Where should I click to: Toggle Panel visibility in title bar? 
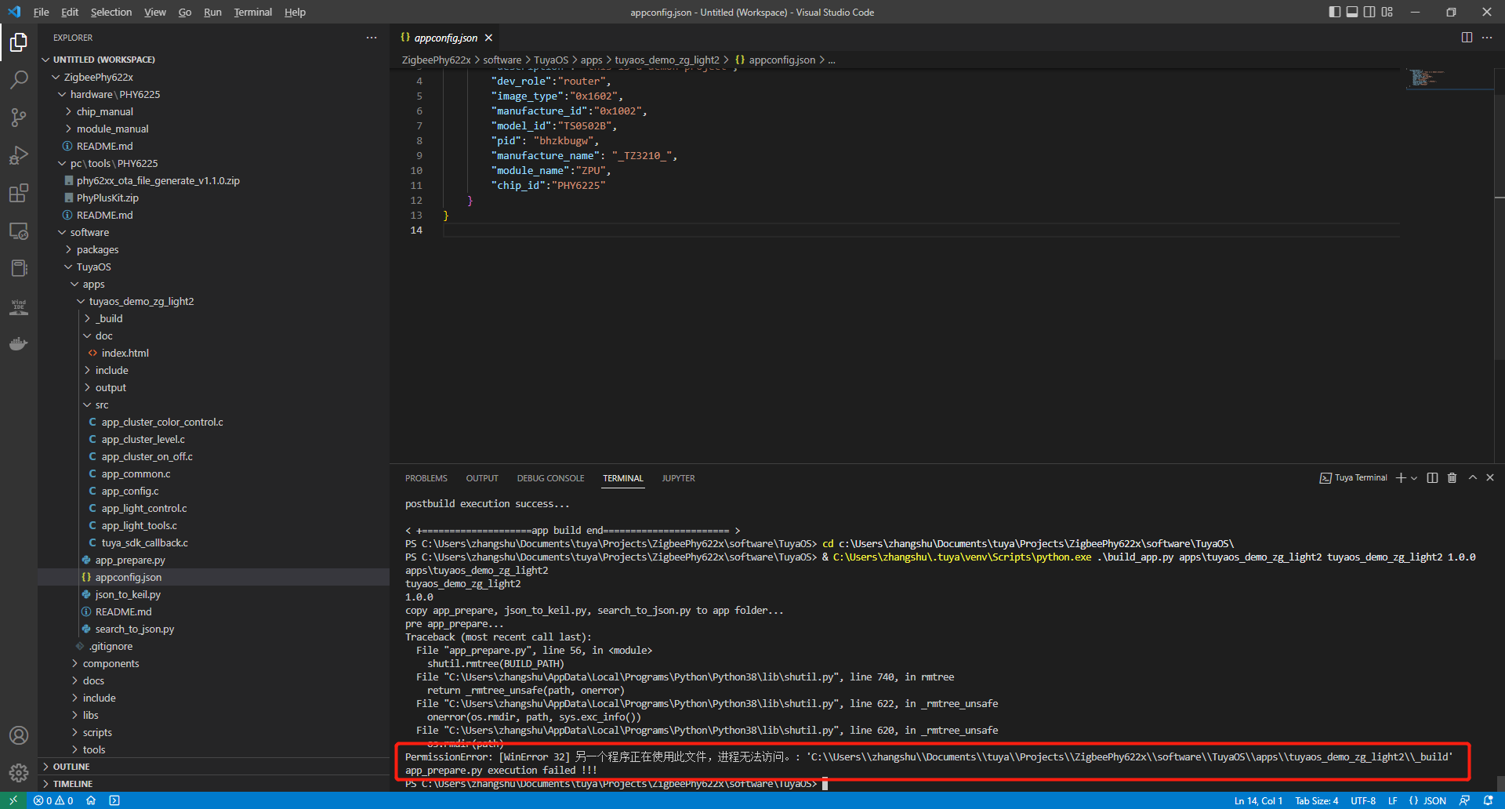pyautogui.click(x=1352, y=12)
